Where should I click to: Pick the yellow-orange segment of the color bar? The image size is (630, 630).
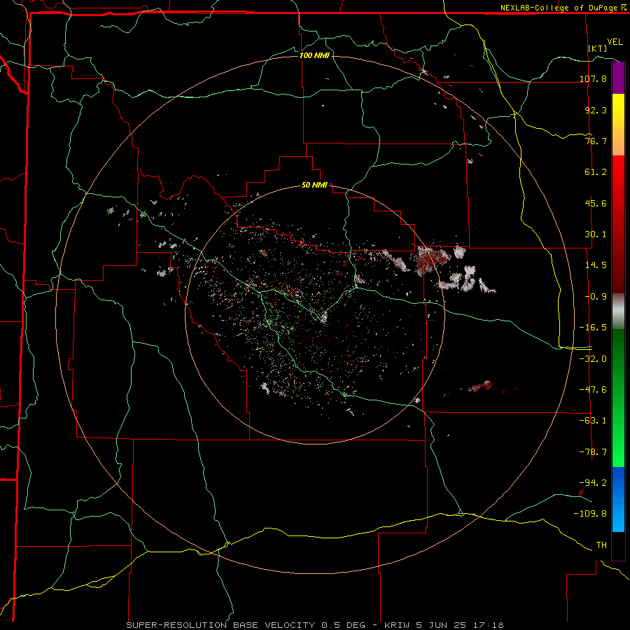point(618,125)
